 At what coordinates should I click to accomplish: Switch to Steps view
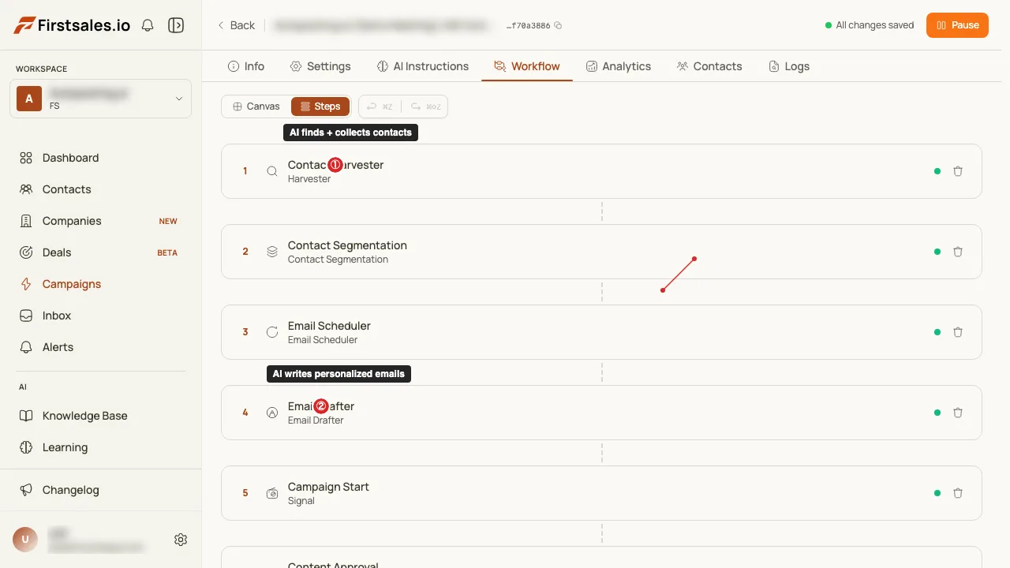tap(320, 106)
